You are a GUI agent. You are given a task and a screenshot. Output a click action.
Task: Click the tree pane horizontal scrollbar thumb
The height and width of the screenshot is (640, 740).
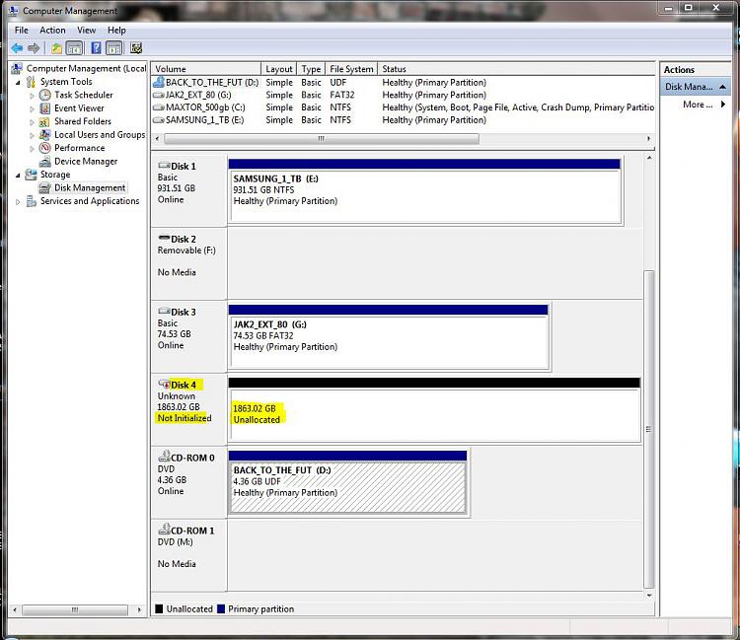pos(75,609)
